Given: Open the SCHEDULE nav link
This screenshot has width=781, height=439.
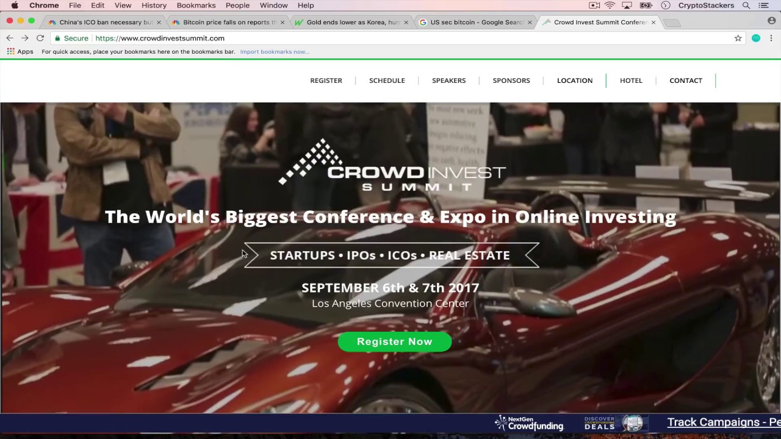Looking at the screenshot, I should (387, 80).
